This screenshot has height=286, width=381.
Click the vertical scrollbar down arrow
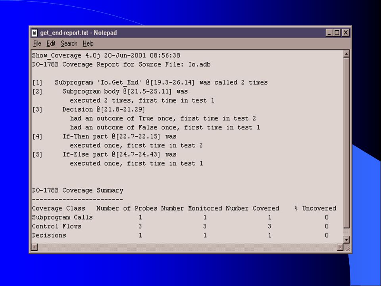346,240
